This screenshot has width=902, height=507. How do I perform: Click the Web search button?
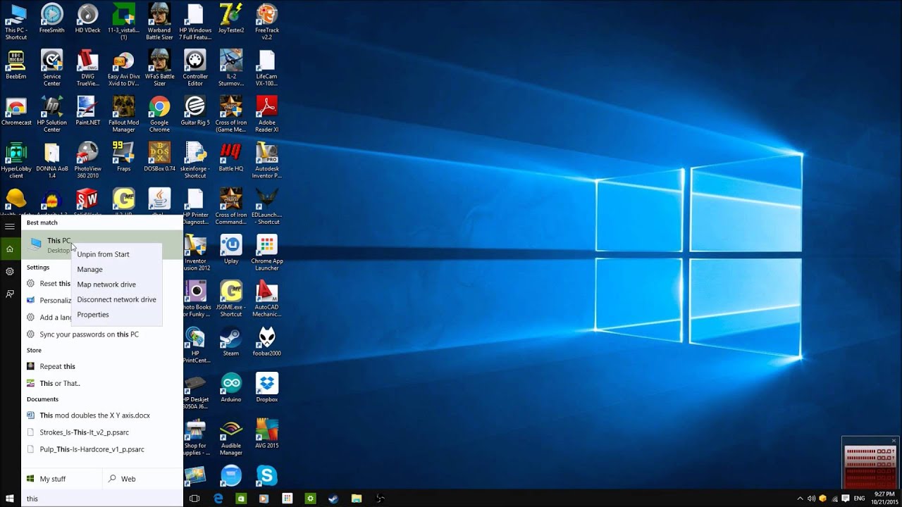(x=142, y=479)
